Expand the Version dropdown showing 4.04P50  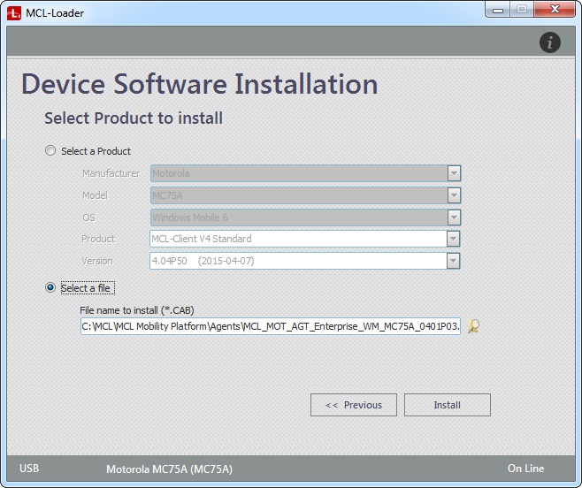[x=453, y=261]
